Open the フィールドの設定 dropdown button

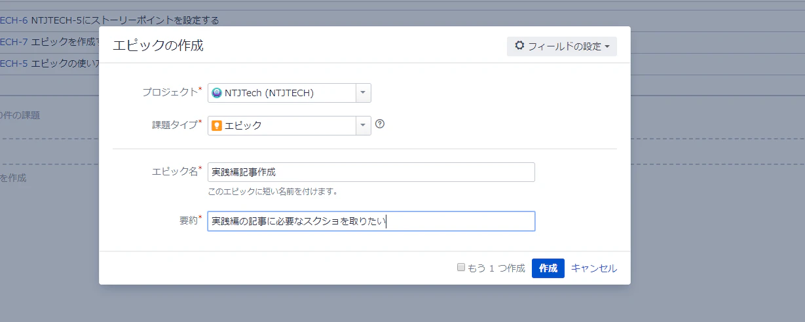(x=561, y=46)
